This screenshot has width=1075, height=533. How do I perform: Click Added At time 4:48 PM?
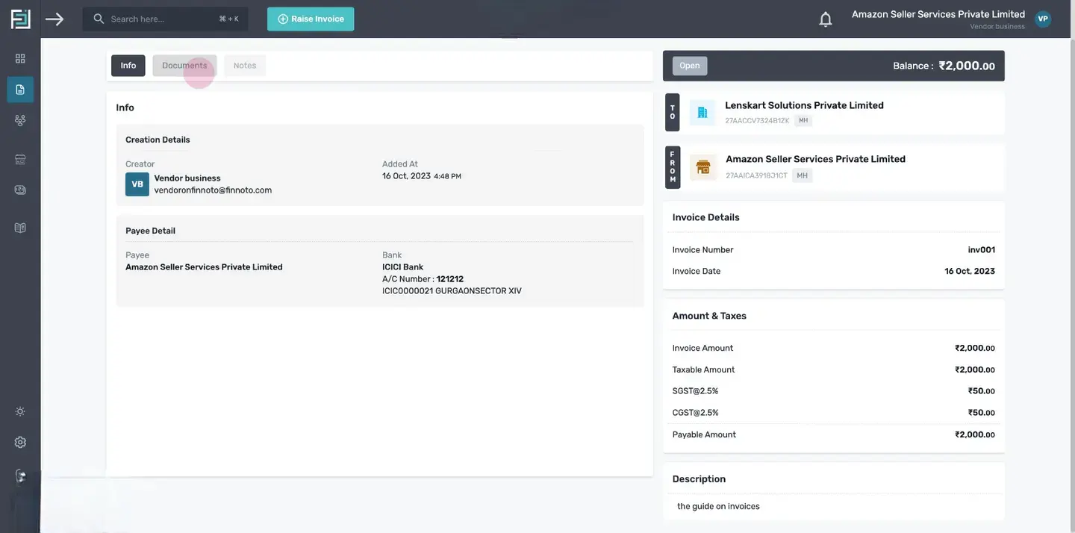[x=447, y=177]
